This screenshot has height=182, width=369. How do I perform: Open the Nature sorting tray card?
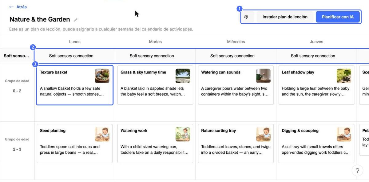pyautogui.click(x=236, y=144)
